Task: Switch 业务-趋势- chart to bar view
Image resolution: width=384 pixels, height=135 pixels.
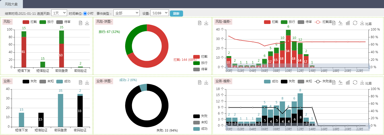Action: 348,82
